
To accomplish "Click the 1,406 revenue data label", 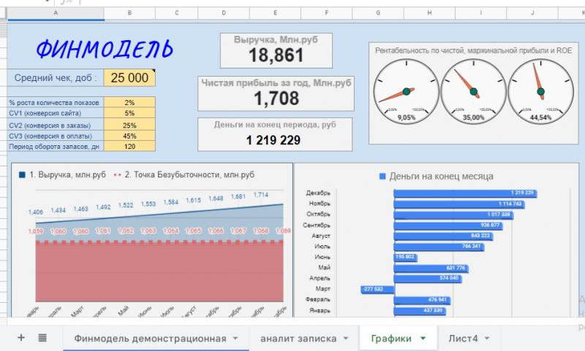I will click(x=36, y=212).
